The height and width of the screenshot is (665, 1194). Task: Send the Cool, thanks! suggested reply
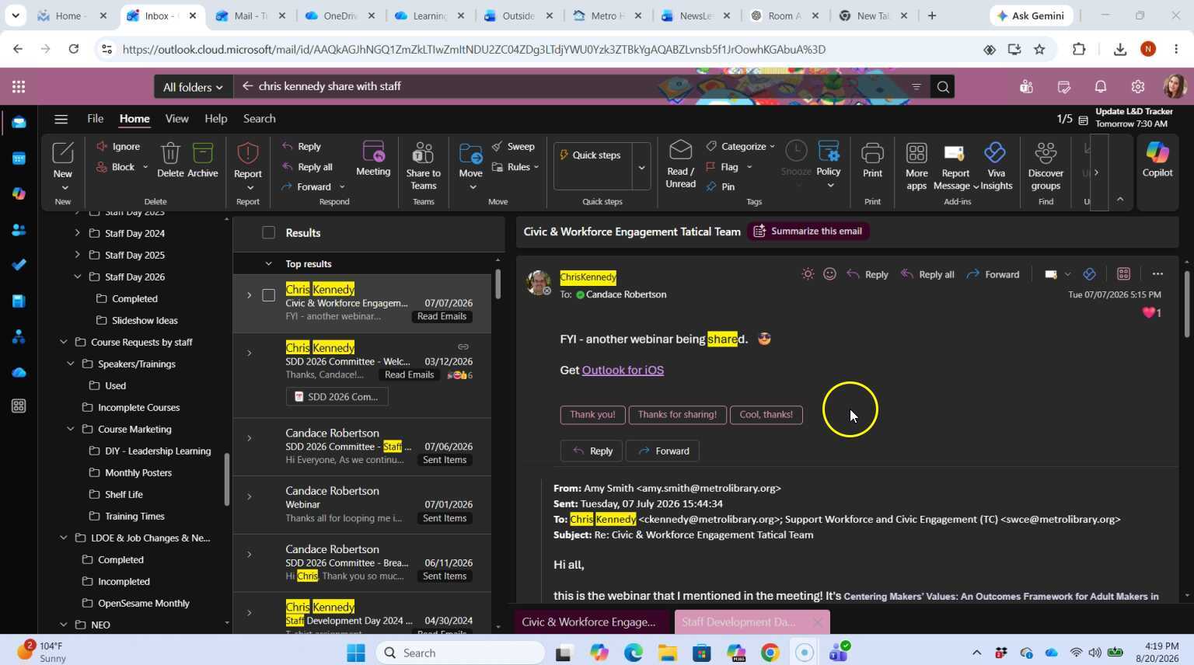pos(766,415)
